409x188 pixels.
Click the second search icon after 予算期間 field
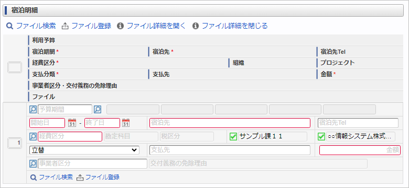click(98, 110)
